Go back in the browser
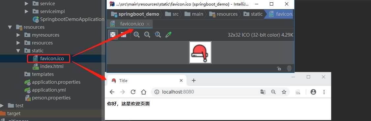Image resolution: width=371 pixels, height=121 pixels. [x=112, y=92]
